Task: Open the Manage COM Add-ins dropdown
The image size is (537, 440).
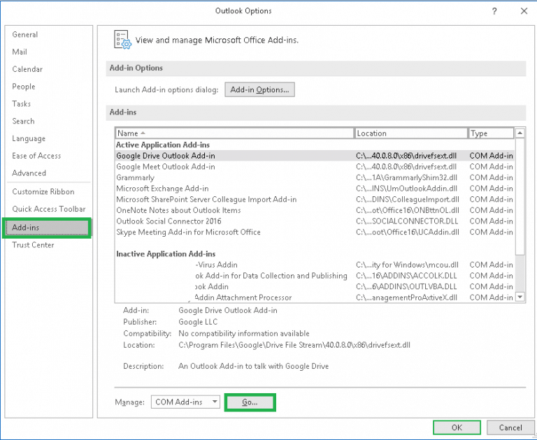Action: tap(185, 402)
